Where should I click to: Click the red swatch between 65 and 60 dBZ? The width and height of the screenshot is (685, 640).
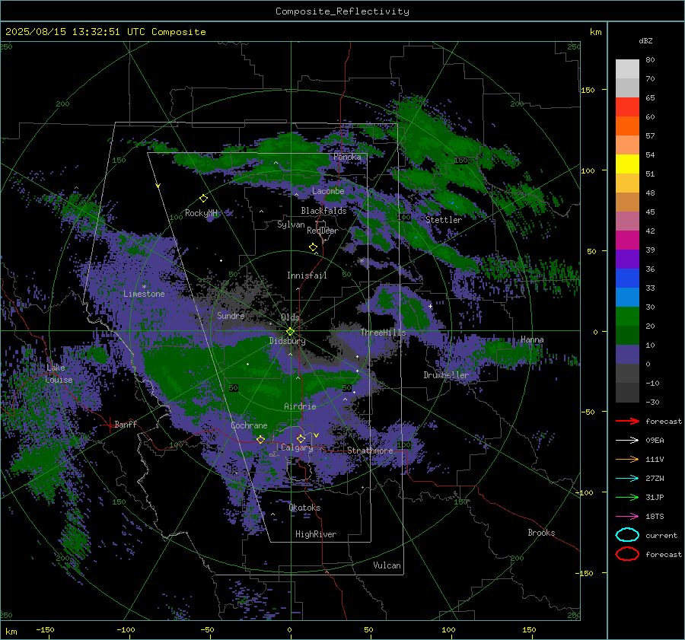pyautogui.click(x=627, y=107)
